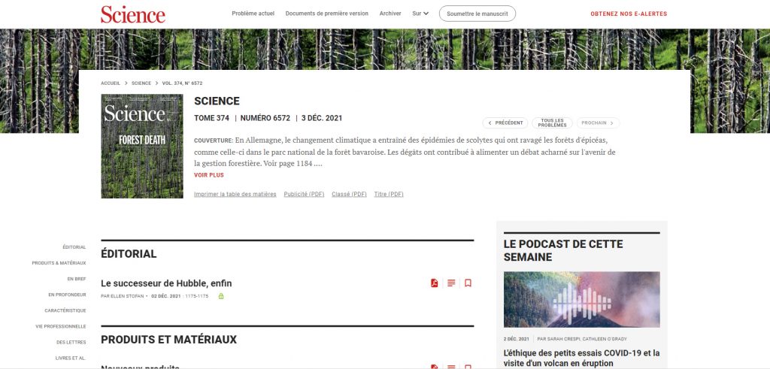
Task: Select issue date 3 DÉC. 2021 text
Action: point(322,118)
